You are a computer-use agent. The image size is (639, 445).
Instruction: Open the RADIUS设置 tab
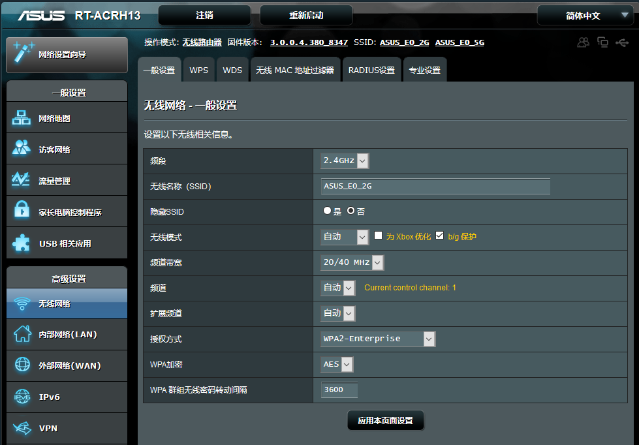(x=371, y=70)
